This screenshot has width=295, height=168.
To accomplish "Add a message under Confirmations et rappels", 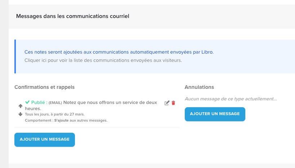I will point(44,140).
